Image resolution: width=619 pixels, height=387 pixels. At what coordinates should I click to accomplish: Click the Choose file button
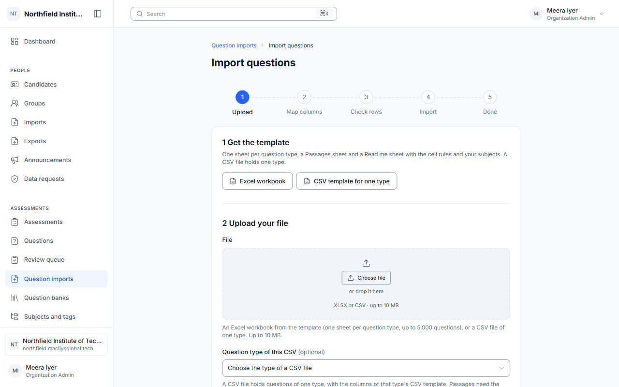tap(366, 278)
